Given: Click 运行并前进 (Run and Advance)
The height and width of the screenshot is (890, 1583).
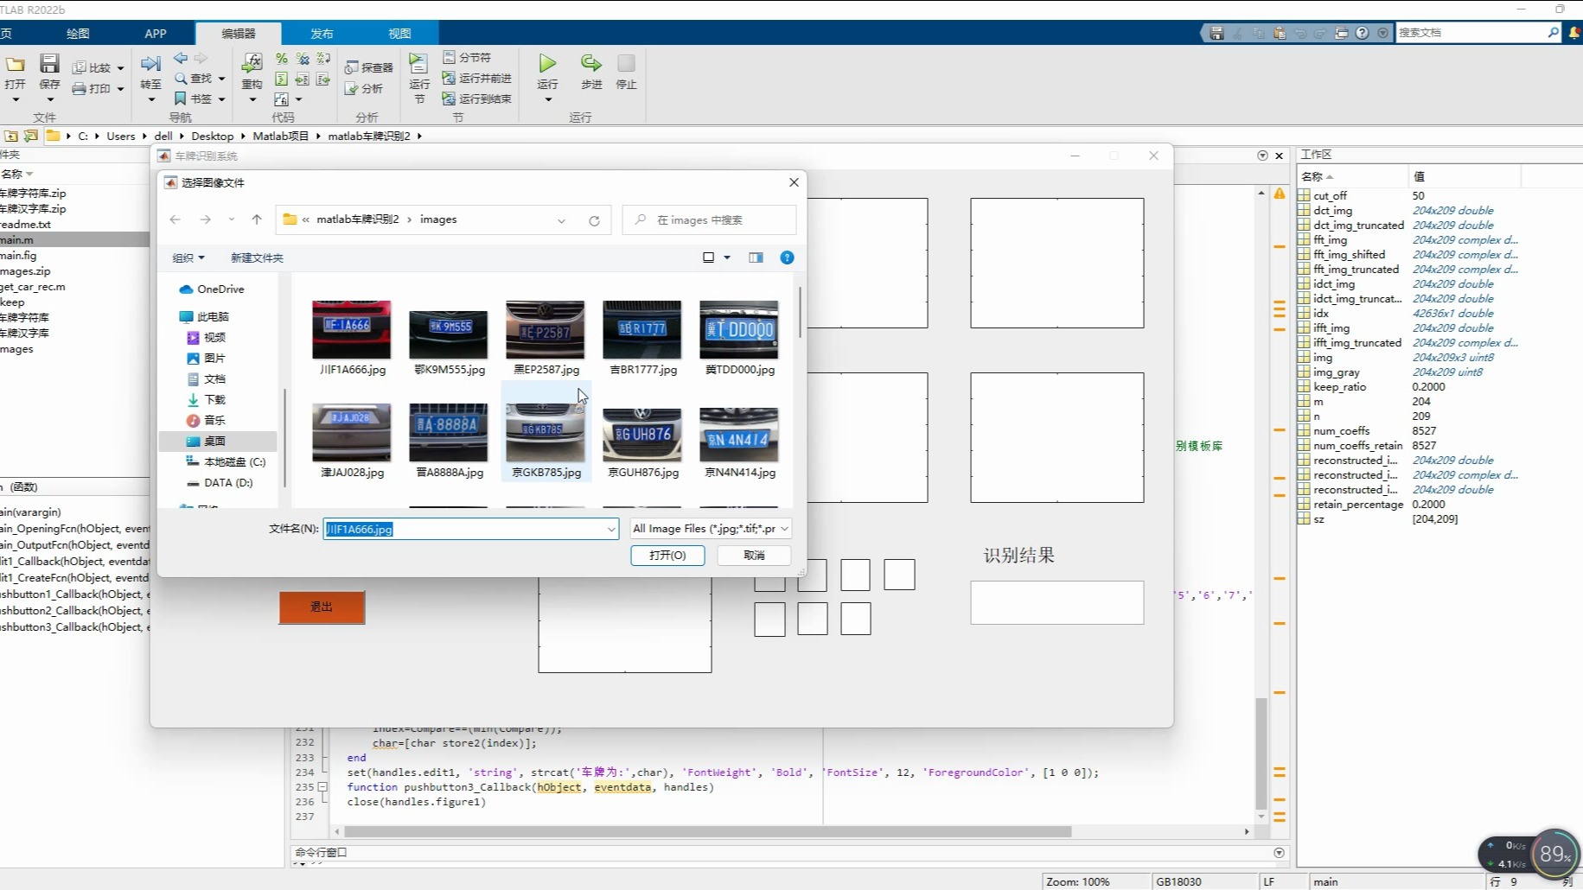Looking at the screenshot, I should click(x=476, y=78).
